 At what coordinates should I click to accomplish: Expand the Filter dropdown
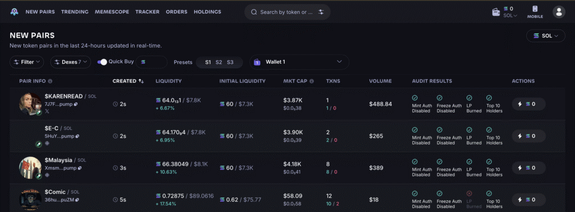[x=27, y=62]
